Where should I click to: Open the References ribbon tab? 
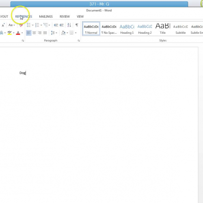tap(24, 17)
